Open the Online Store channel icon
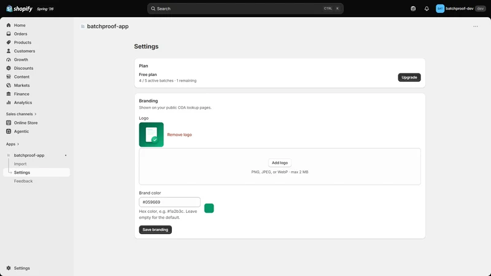 9,123
